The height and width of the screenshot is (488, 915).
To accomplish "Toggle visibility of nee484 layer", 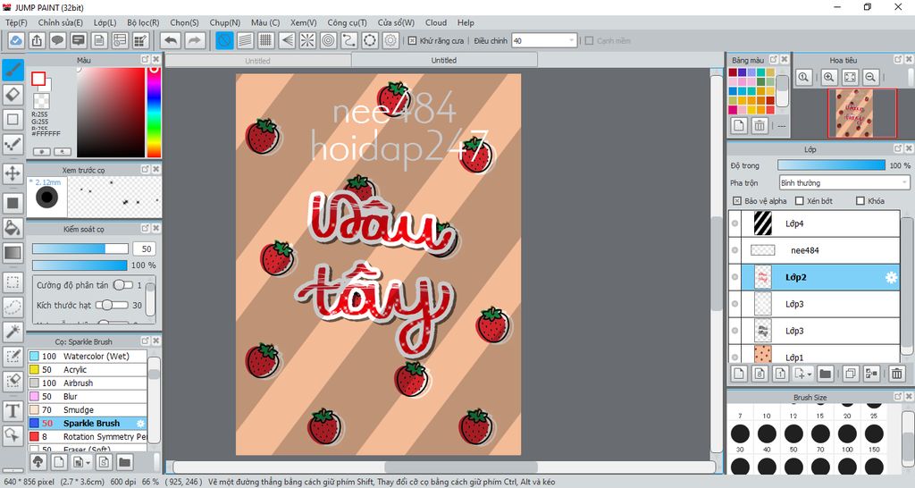I will (x=735, y=250).
